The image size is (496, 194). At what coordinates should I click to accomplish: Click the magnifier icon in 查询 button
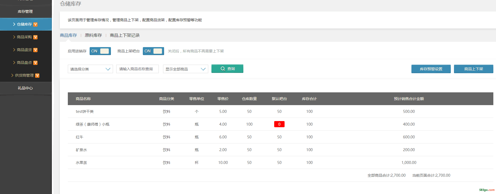click(x=223, y=69)
